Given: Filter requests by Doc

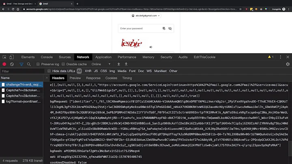Looking at the screenshot, I should (141, 71).
